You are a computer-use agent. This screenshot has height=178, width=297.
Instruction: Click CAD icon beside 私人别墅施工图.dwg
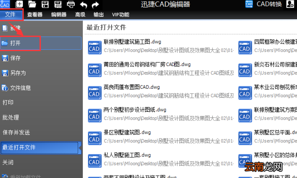tap(95, 161)
